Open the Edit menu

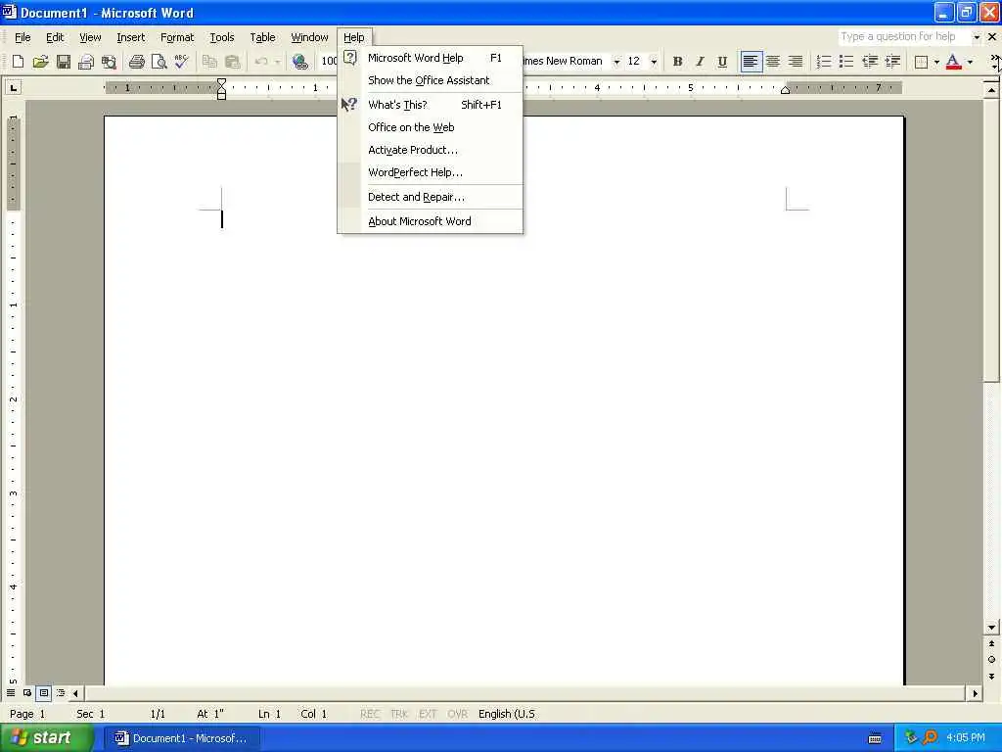point(55,37)
